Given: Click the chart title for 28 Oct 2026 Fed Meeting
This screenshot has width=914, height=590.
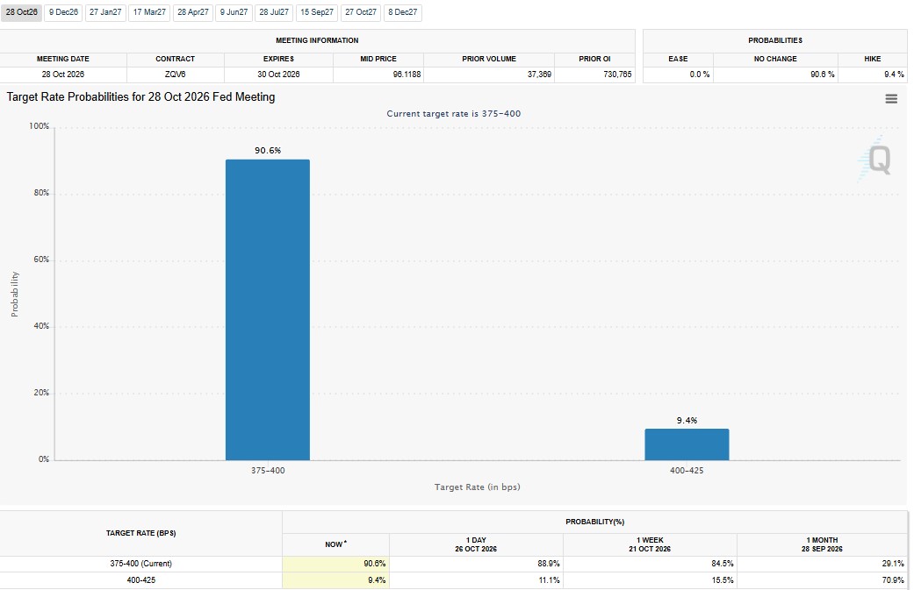Looking at the screenshot, I should tap(140, 97).
